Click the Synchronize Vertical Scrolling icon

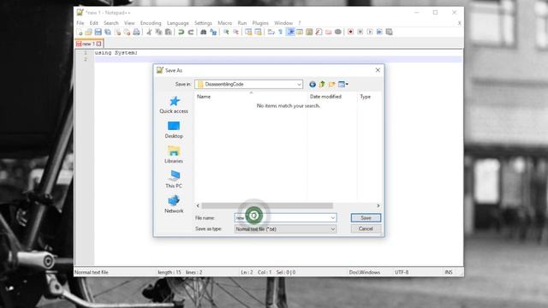pyautogui.click(x=248, y=33)
